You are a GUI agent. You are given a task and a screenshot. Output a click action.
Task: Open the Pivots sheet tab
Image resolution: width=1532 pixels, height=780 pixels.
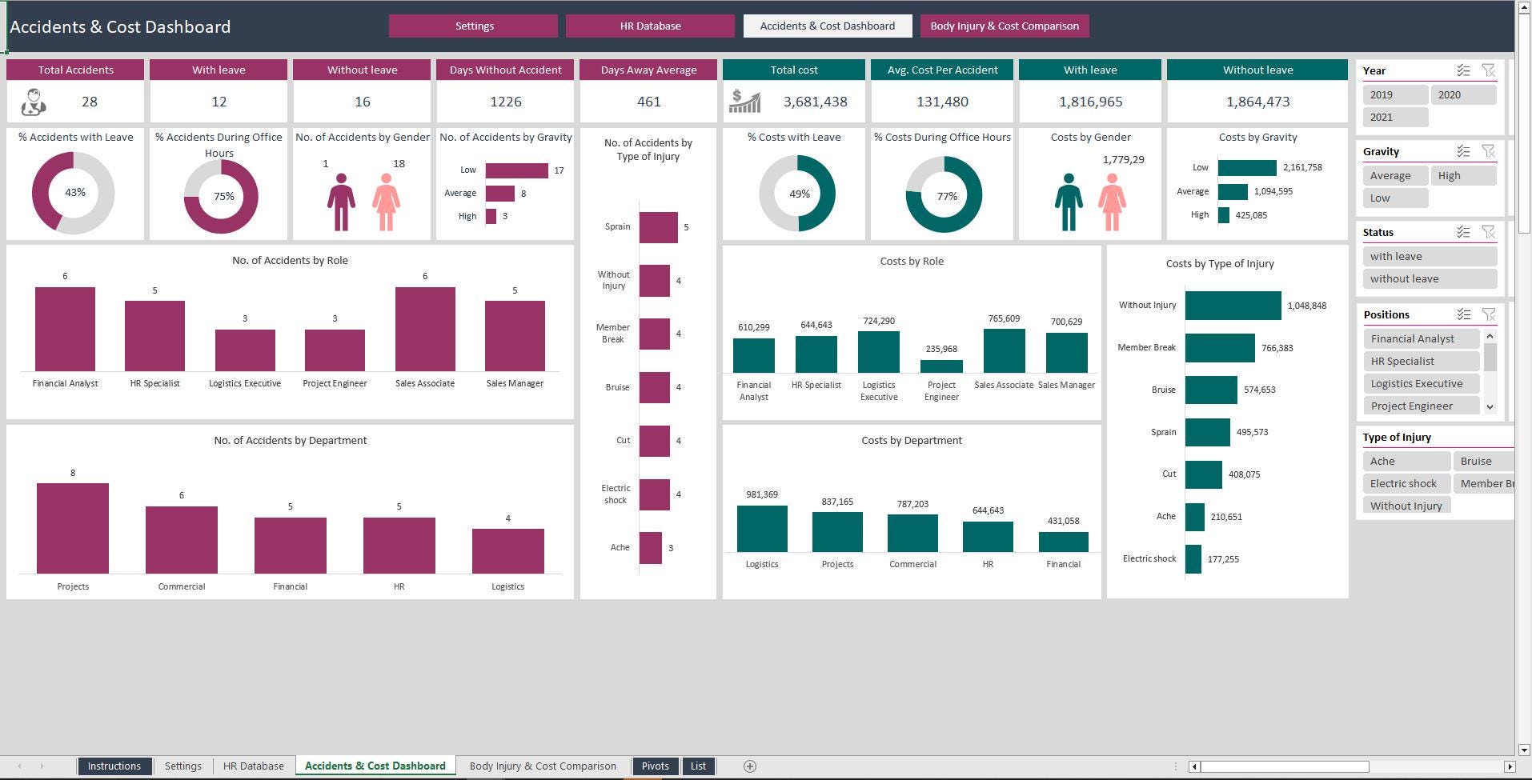[x=655, y=766]
